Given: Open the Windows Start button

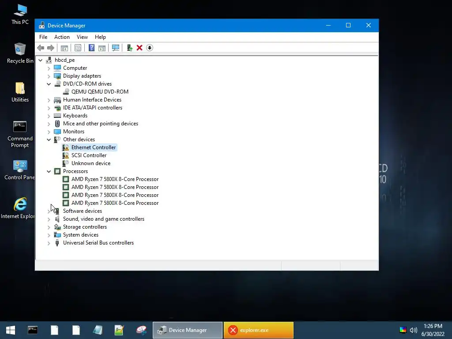Looking at the screenshot, I should tap(11, 330).
